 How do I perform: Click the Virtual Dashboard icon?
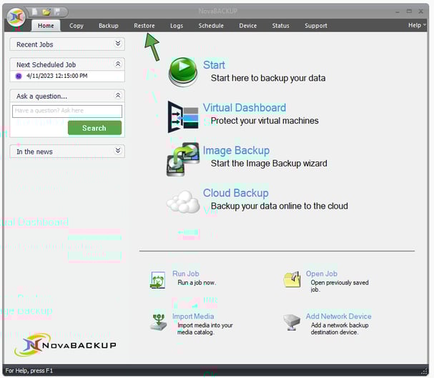click(x=183, y=116)
